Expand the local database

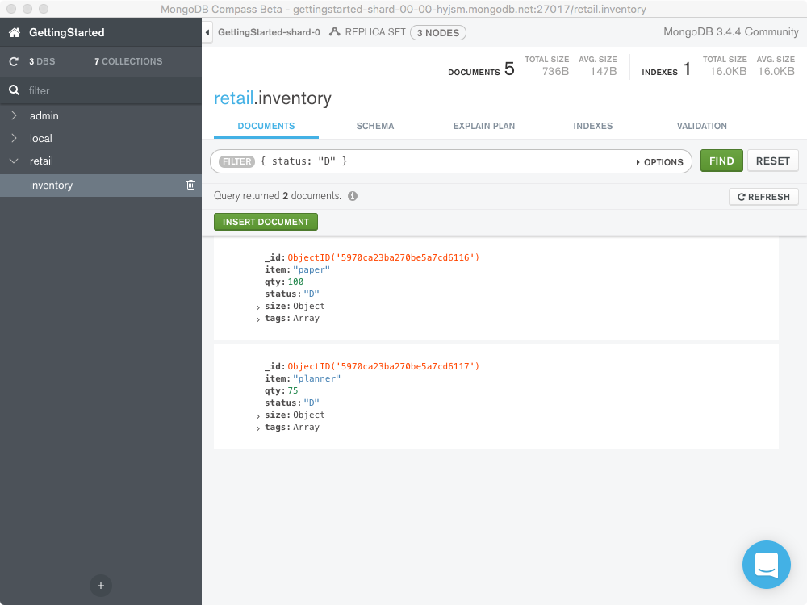(x=14, y=139)
